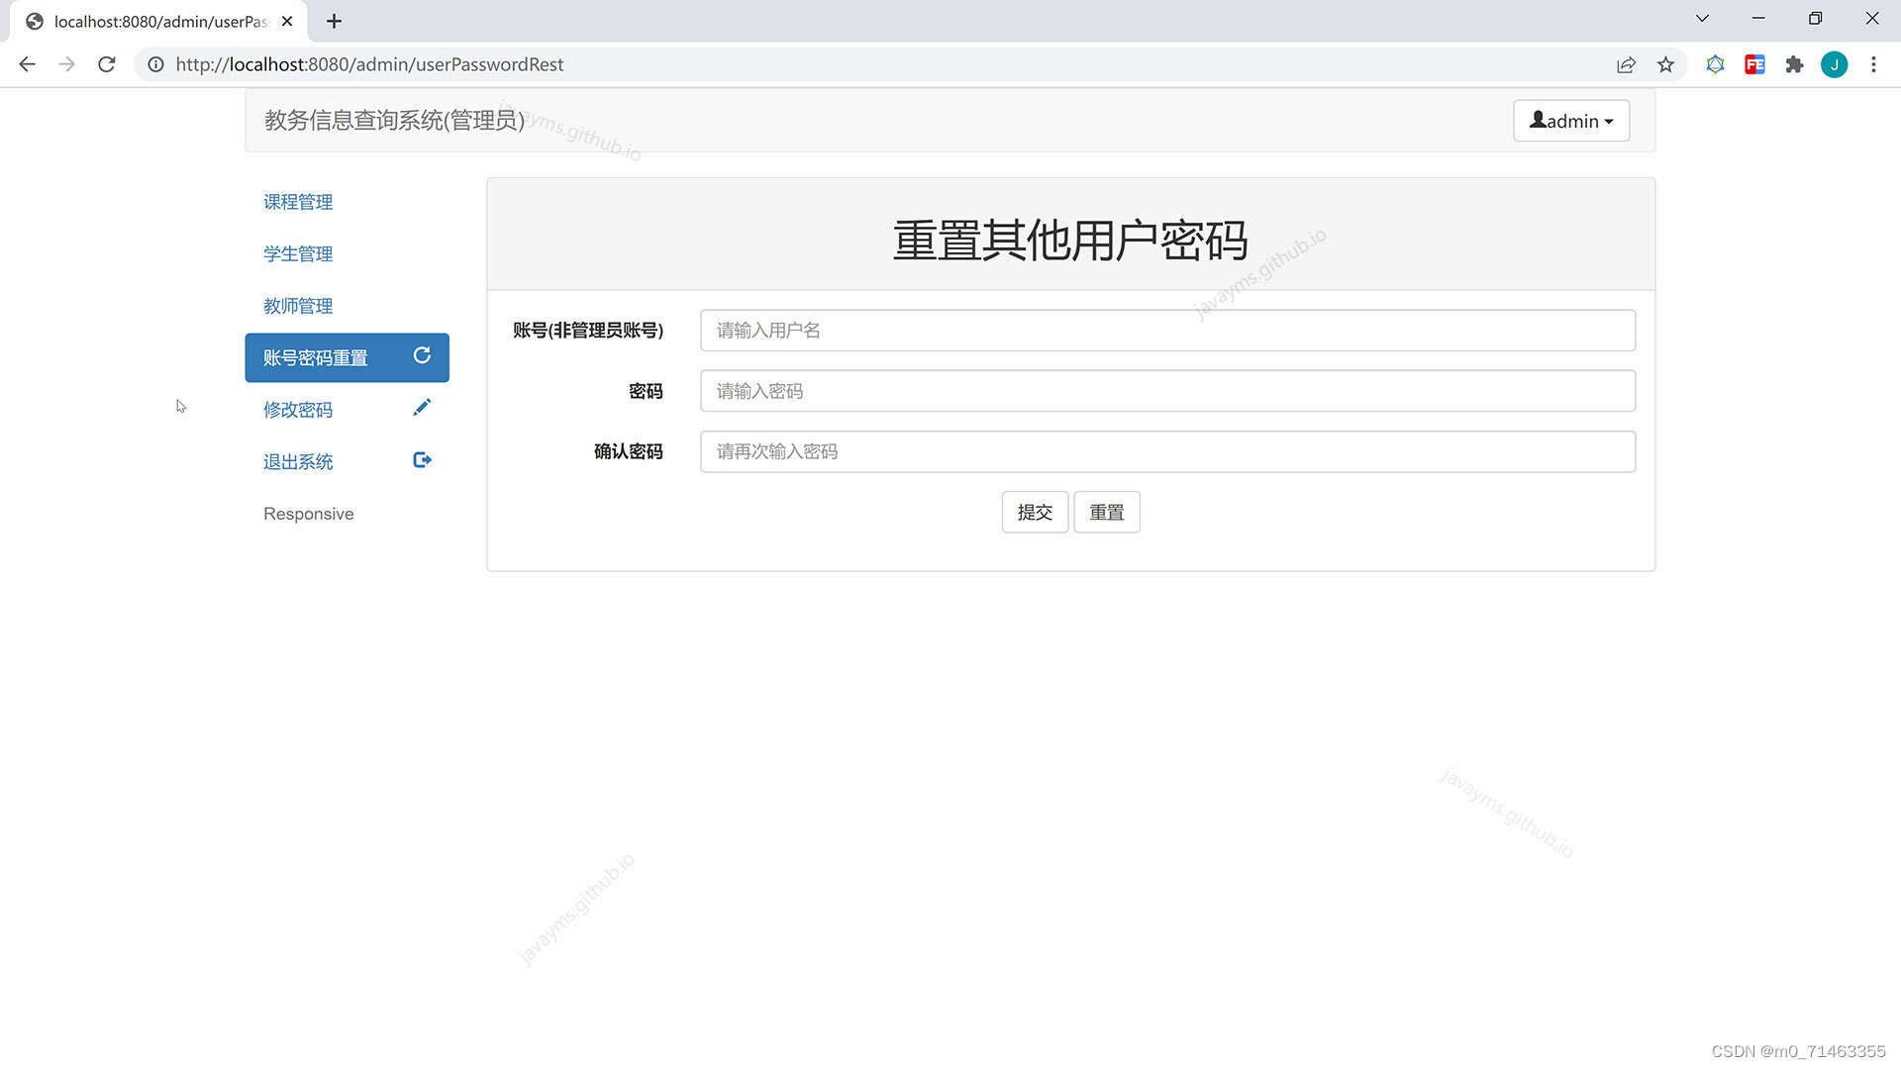Bookmark this page with the star icon
The image size is (1901, 1069).
click(x=1665, y=64)
